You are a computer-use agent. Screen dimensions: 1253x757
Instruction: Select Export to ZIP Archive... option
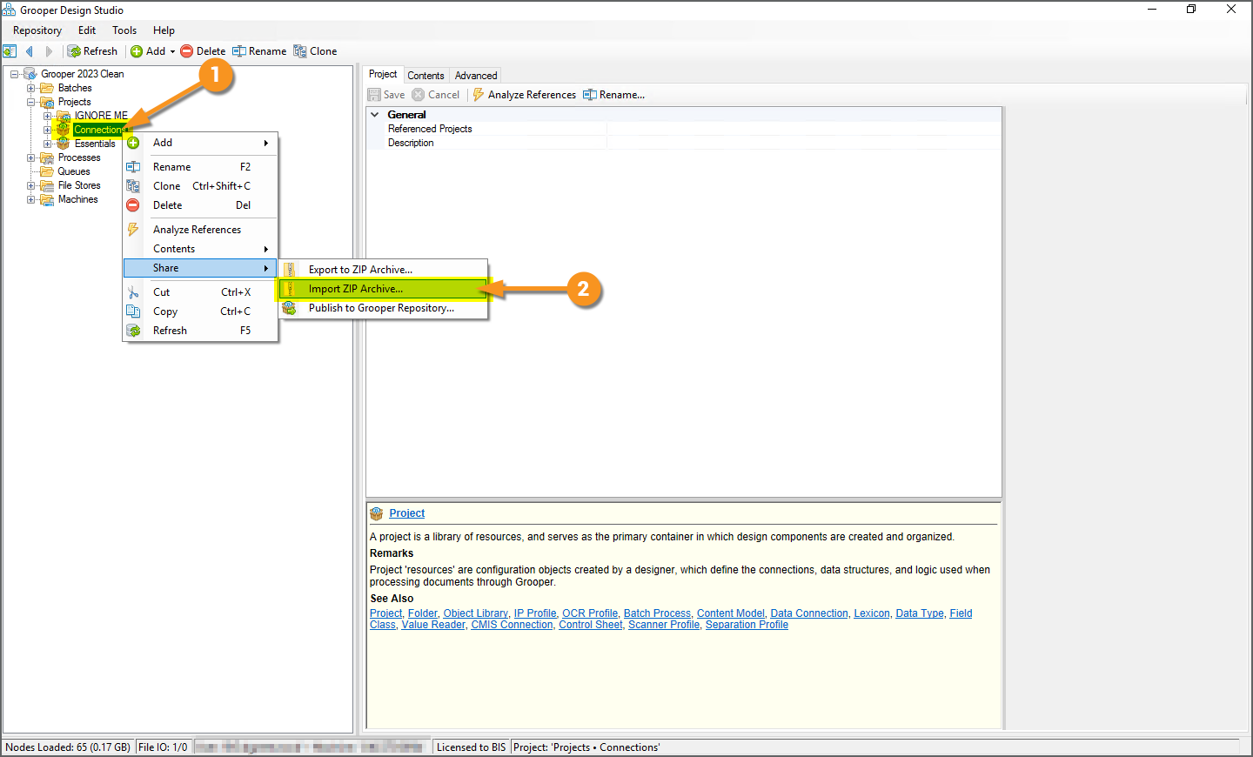coord(360,270)
